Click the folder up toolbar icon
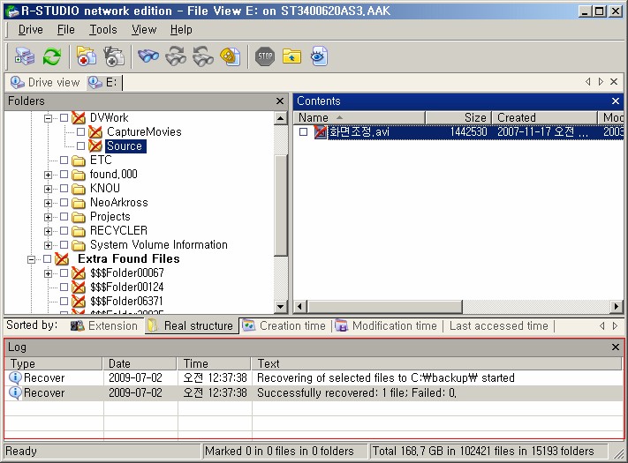The height and width of the screenshot is (463, 628). pyautogui.click(x=291, y=56)
